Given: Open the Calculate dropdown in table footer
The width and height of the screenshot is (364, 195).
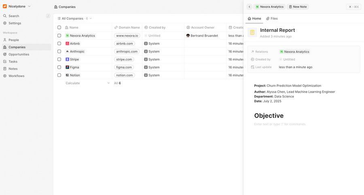Looking at the screenshot, I should [x=87, y=83].
